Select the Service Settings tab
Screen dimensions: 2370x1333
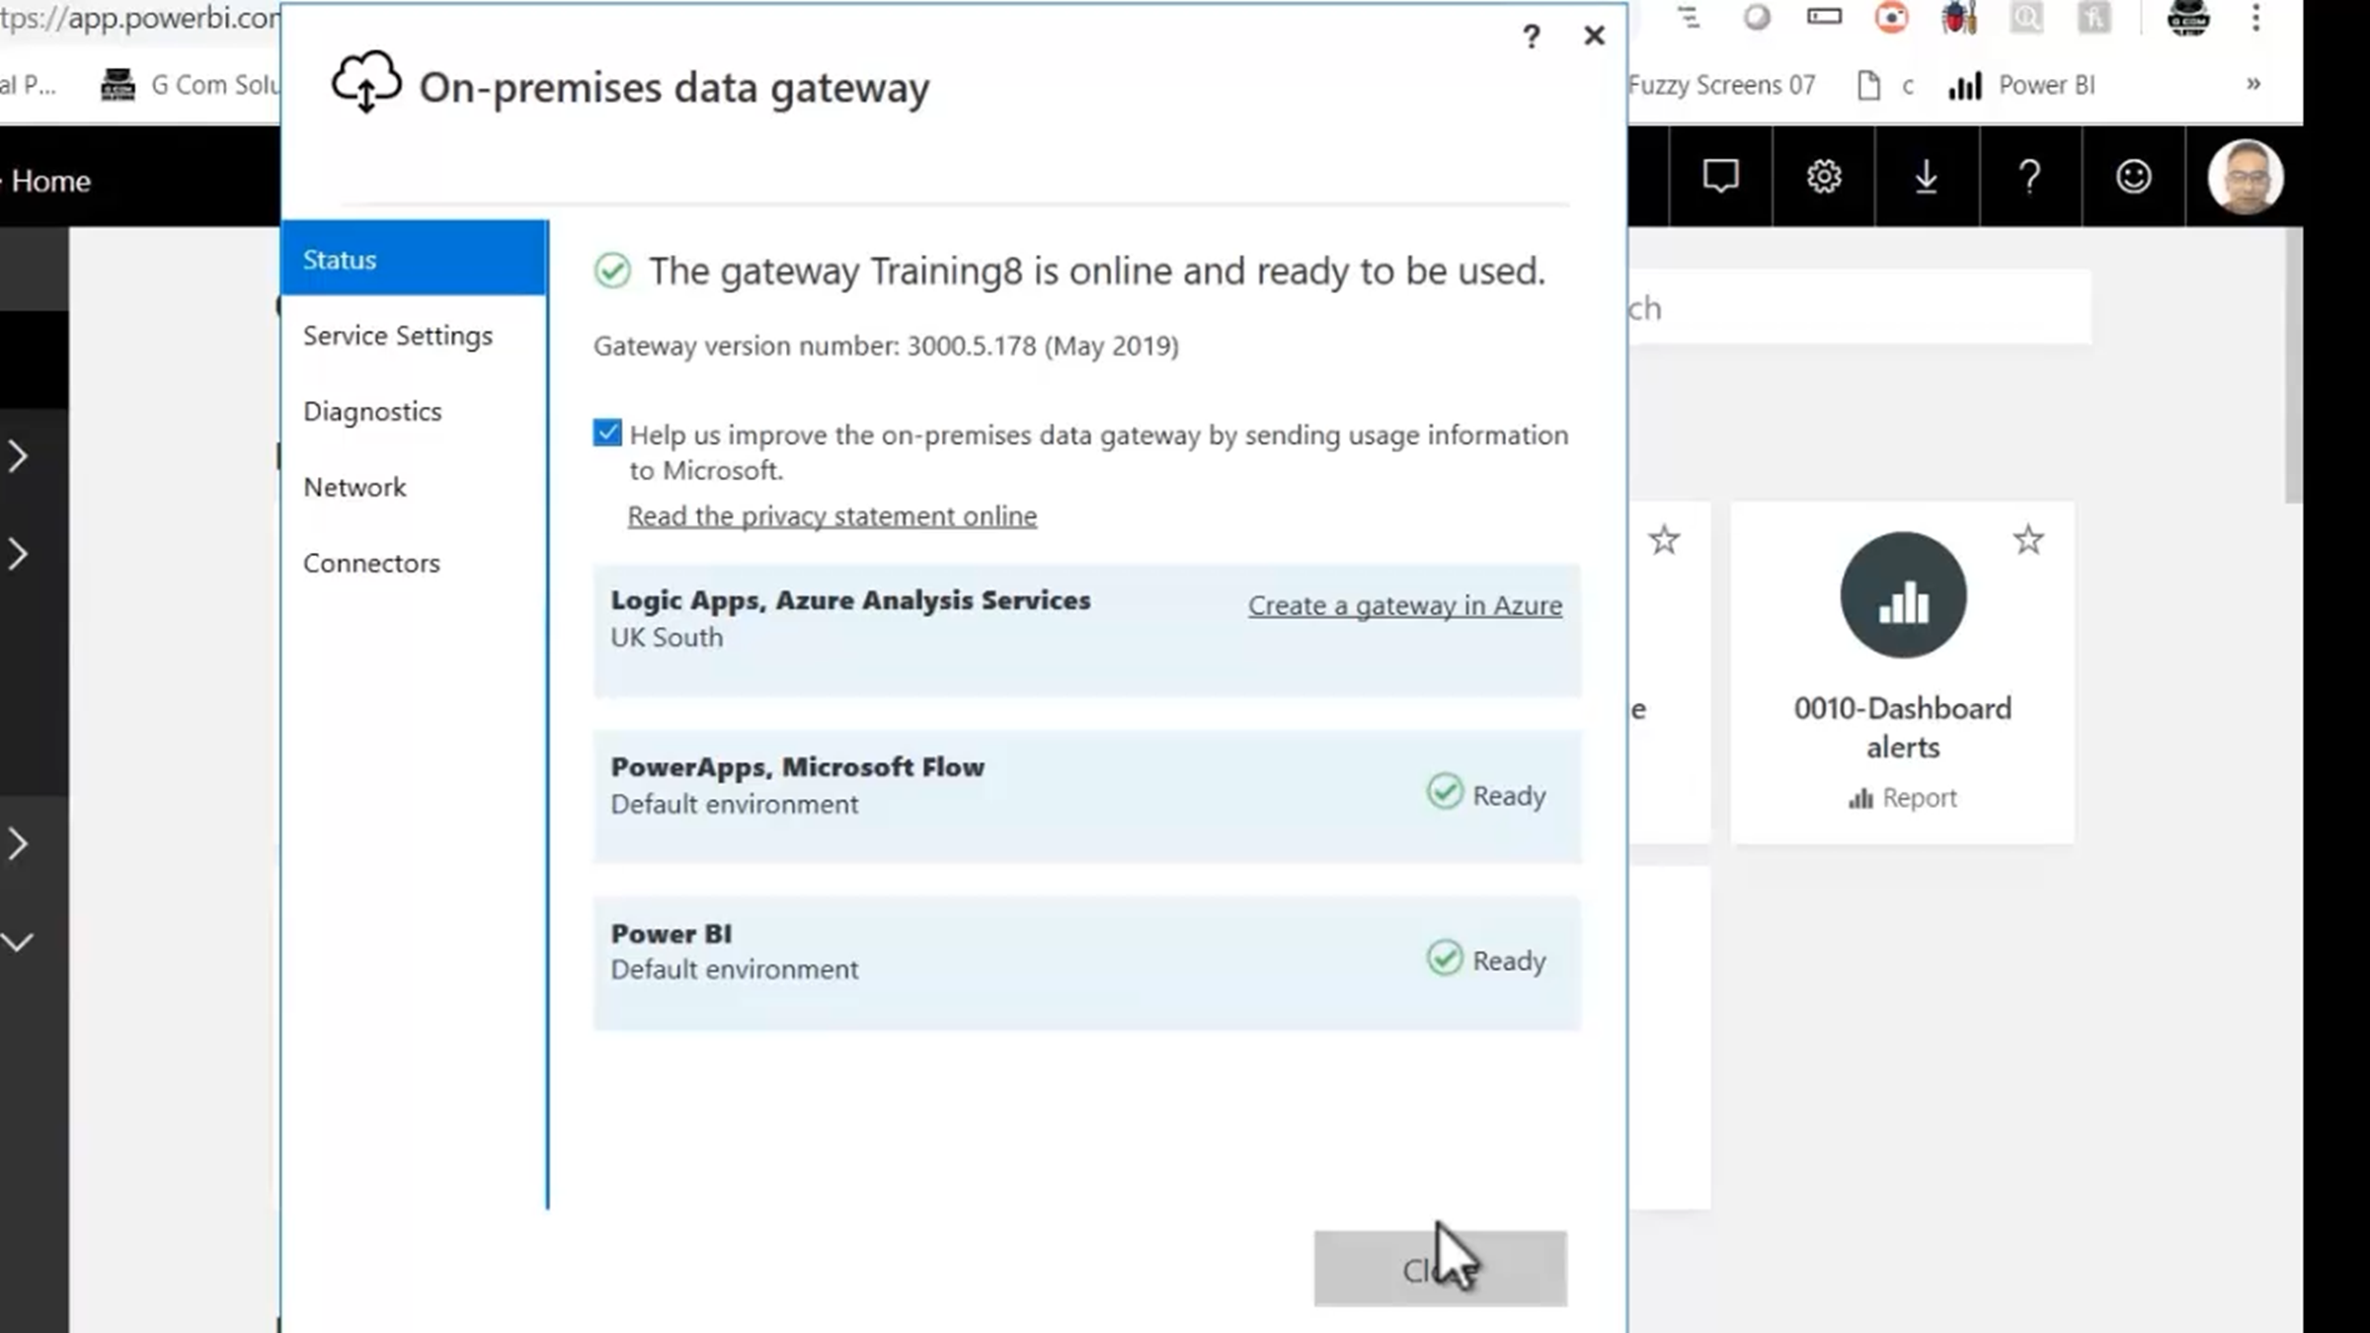397,336
